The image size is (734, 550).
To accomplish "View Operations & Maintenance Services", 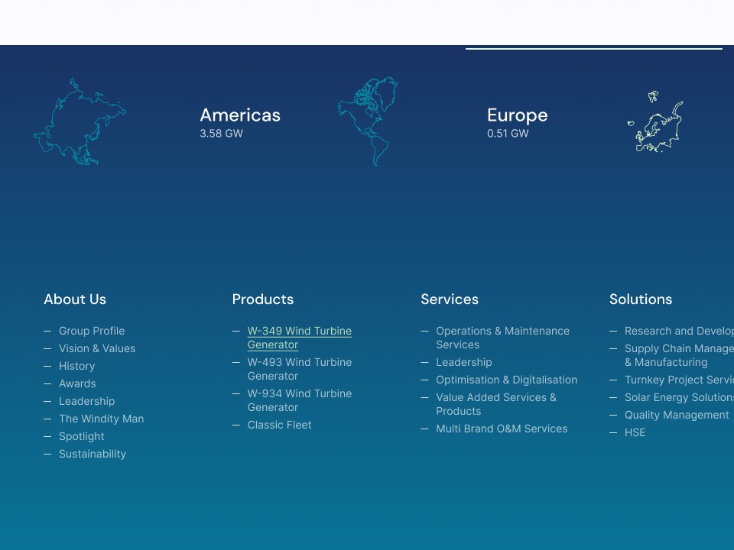I will pos(502,338).
